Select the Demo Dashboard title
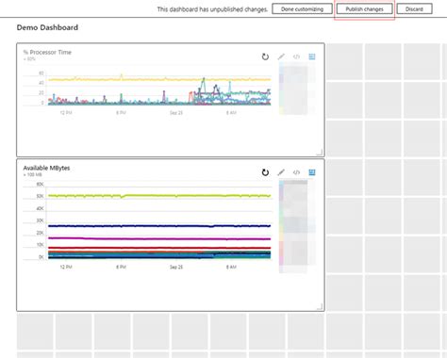 (x=47, y=27)
